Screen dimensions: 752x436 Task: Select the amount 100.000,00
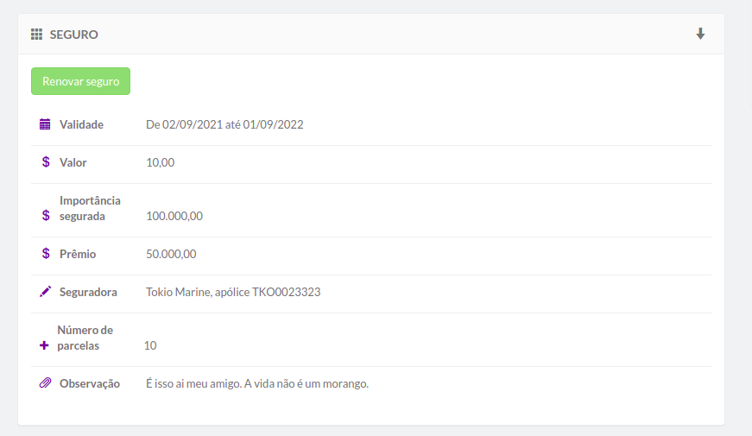coord(174,216)
